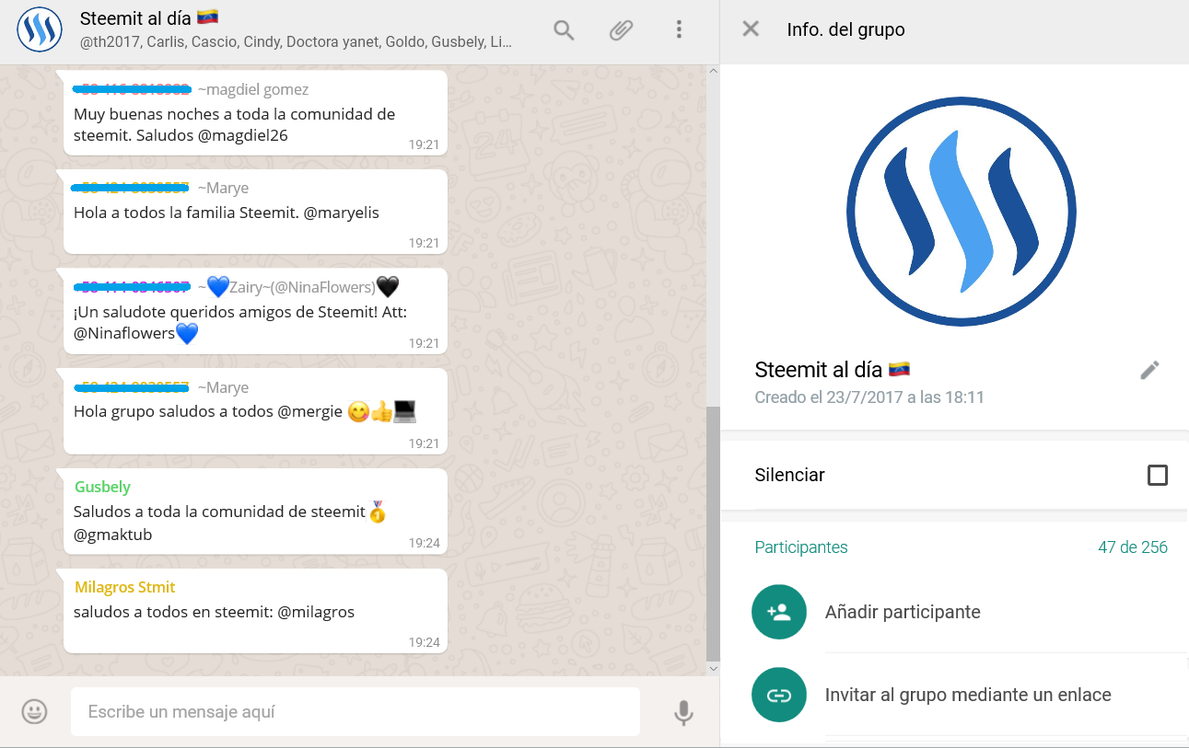Click the message signed @Ninaflowers

(255, 311)
